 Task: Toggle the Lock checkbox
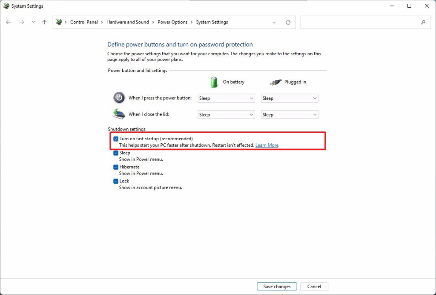point(116,181)
